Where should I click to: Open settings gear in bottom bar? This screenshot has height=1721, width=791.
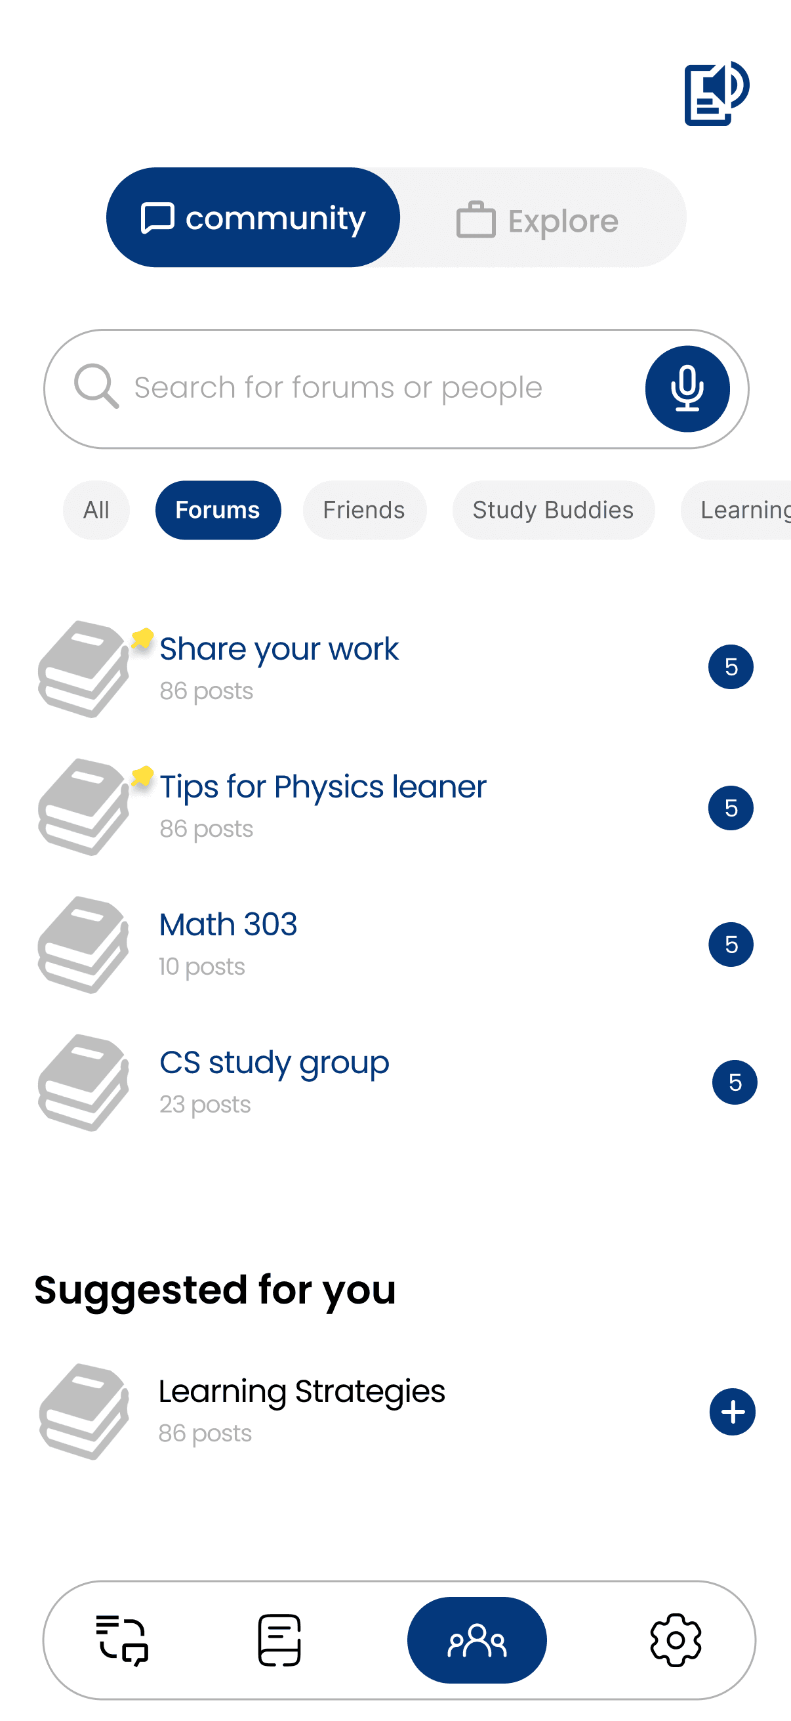coord(676,1640)
